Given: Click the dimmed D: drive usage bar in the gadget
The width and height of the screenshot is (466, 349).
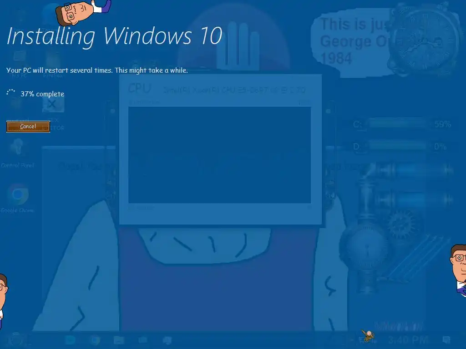Looking at the screenshot, I should (398, 146).
